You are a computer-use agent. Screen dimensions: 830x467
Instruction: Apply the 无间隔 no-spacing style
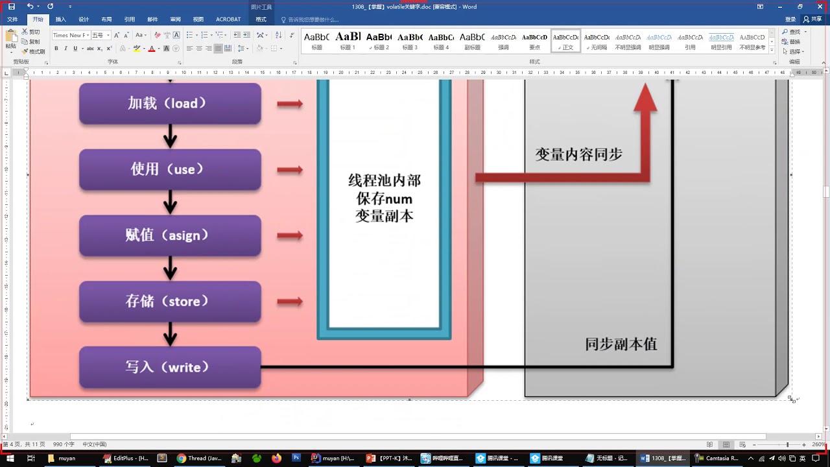pyautogui.click(x=597, y=41)
